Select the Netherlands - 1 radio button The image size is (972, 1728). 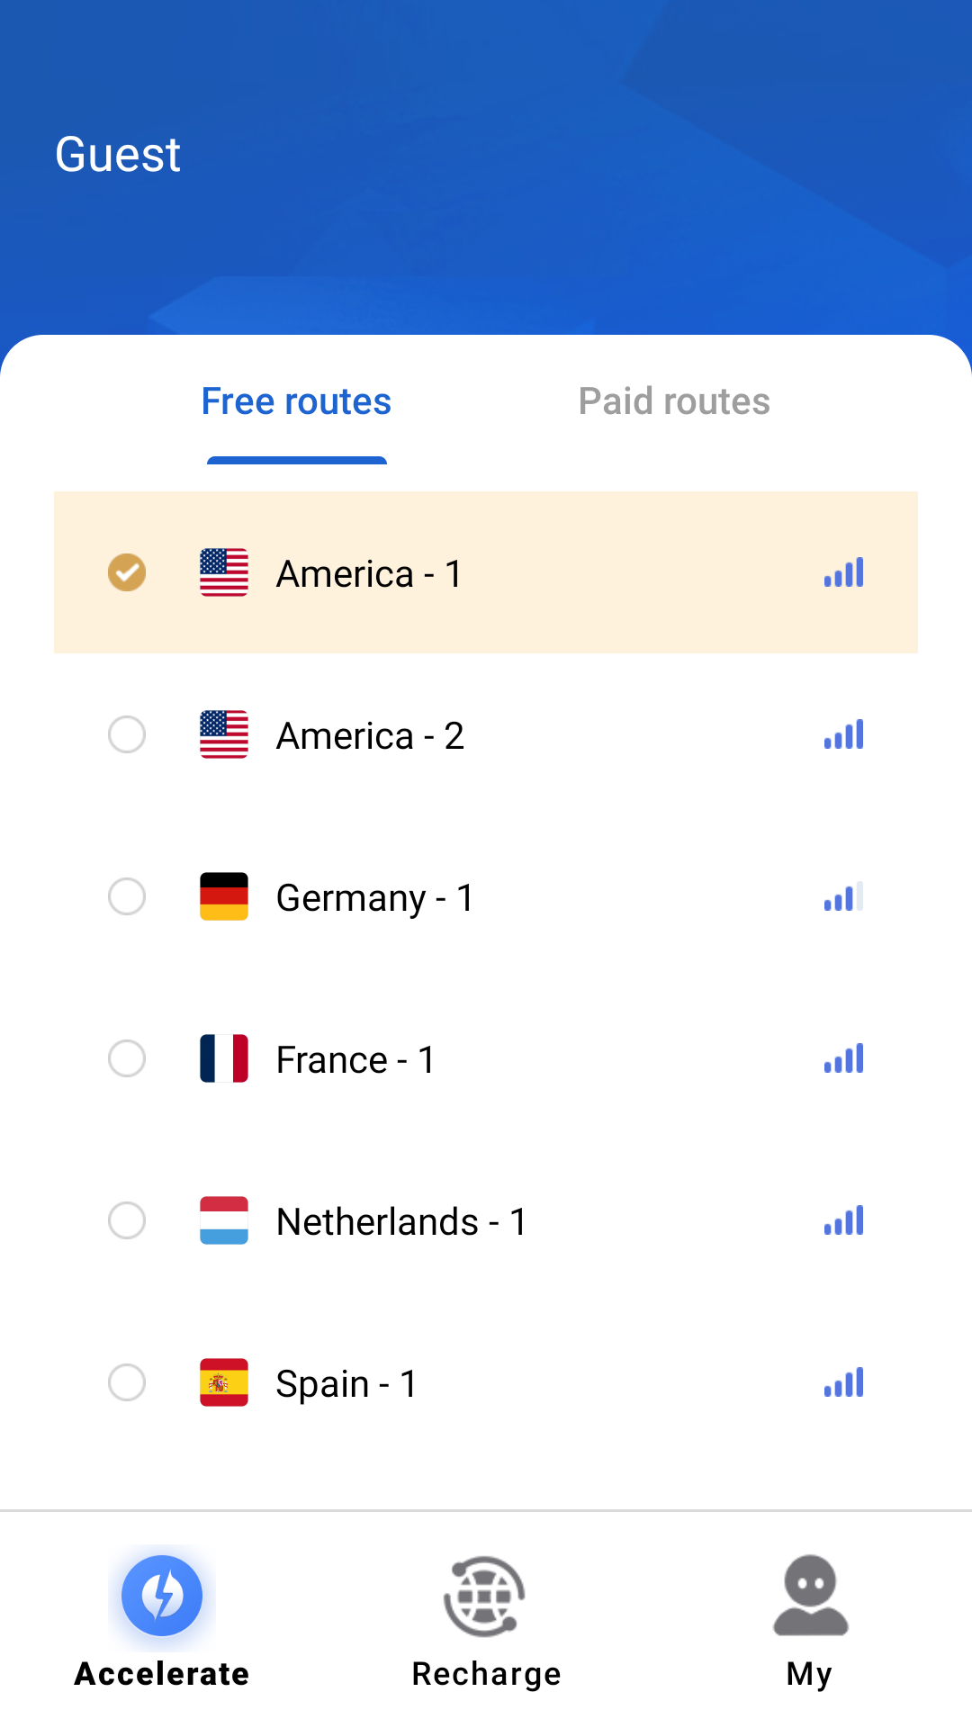pyautogui.click(x=127, y=1220)
